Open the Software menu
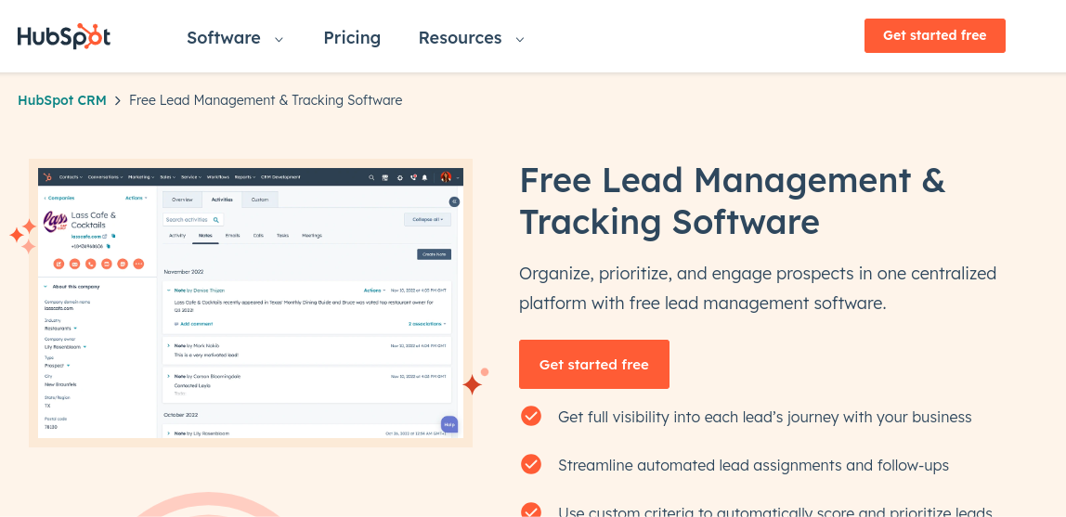The image size is (1066, 517). click(x=235, y=38)
